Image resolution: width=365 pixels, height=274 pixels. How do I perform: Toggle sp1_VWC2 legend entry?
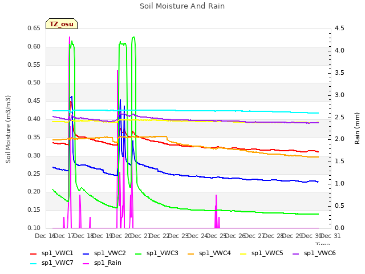[x=104, y=253]
